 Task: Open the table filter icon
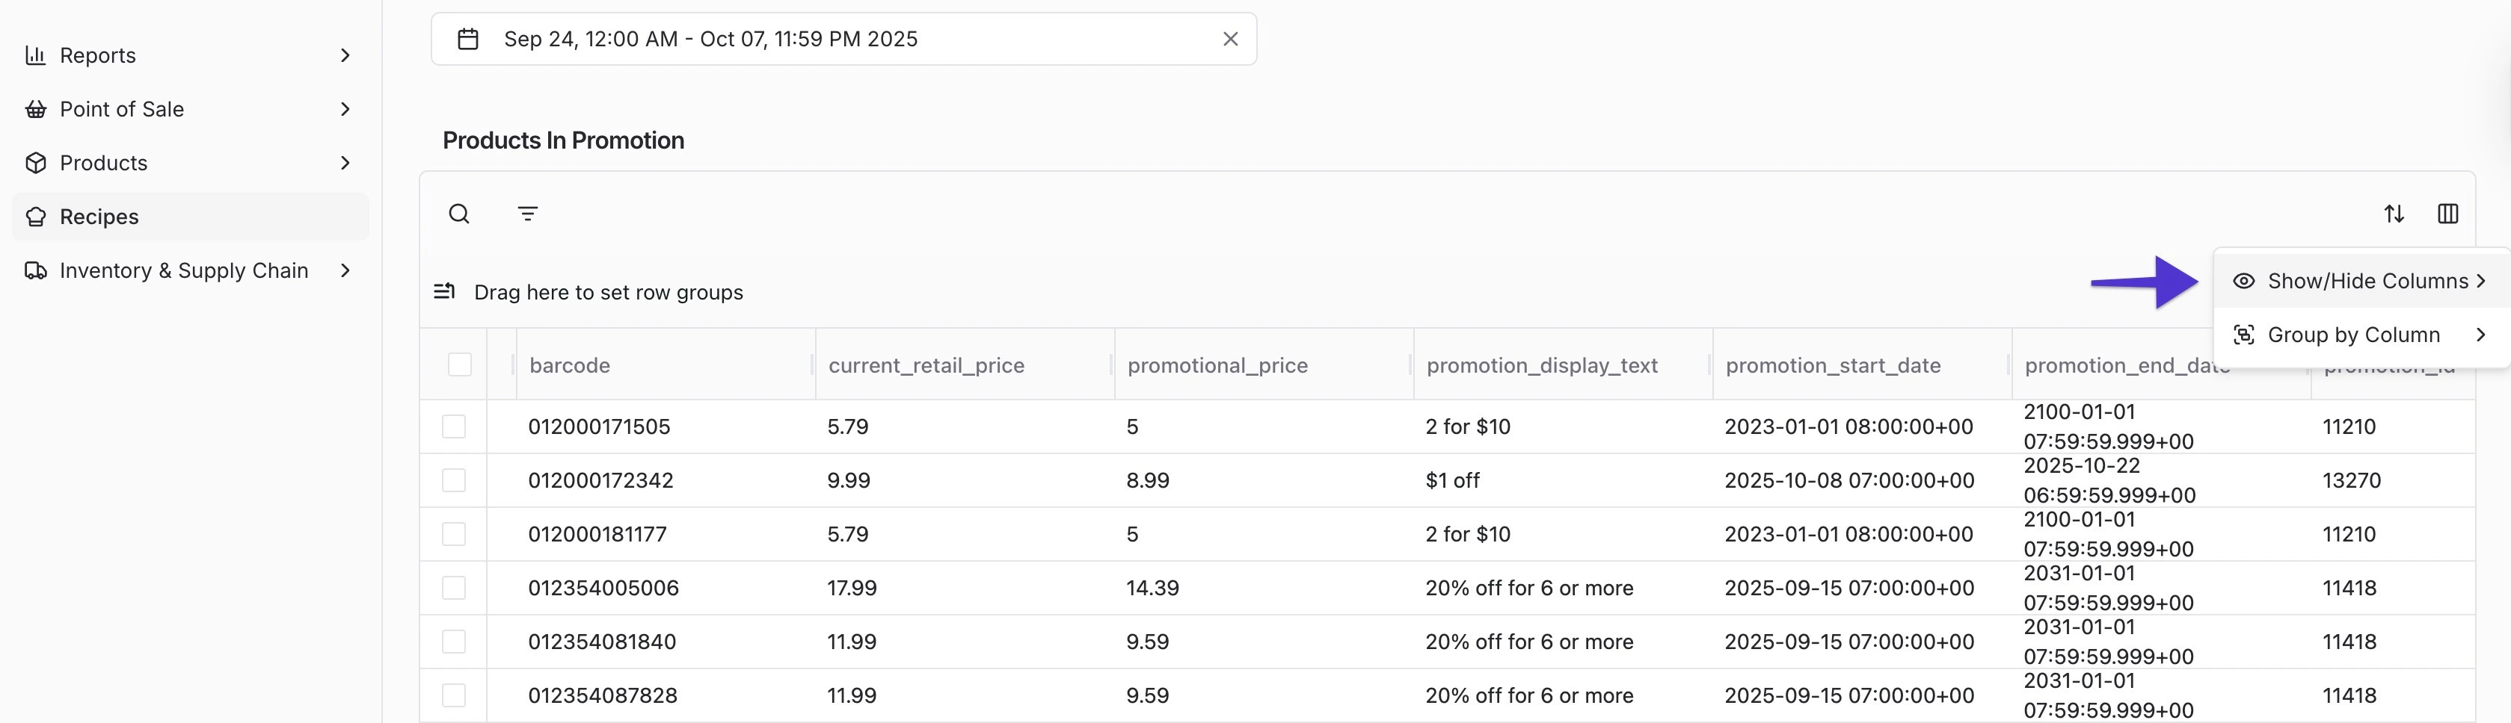527,214
